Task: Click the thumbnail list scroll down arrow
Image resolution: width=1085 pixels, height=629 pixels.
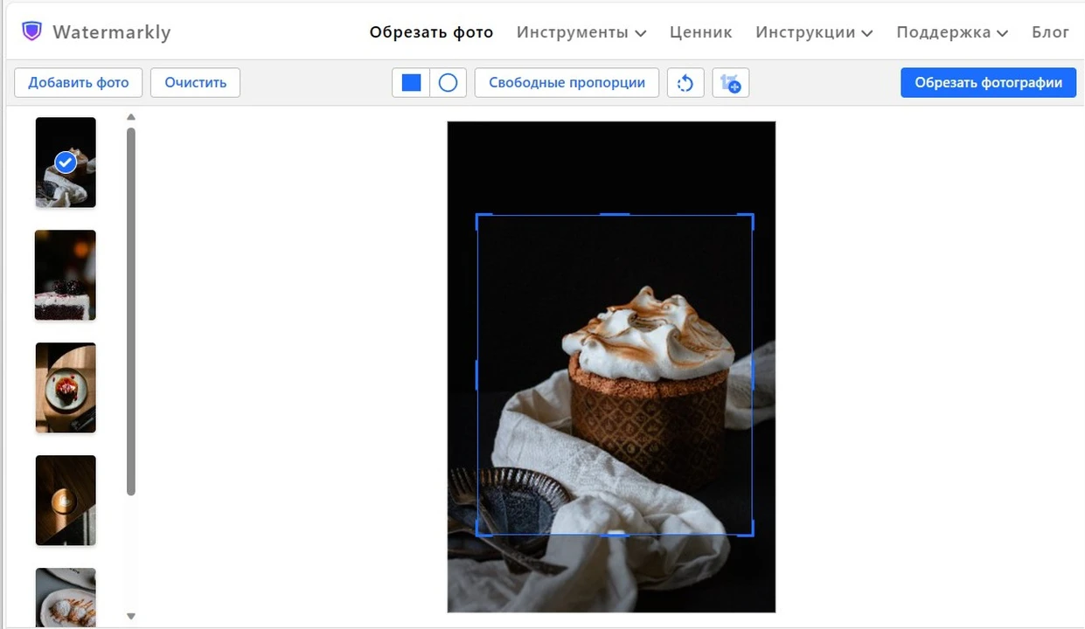Action: click(x=131, y=616)
